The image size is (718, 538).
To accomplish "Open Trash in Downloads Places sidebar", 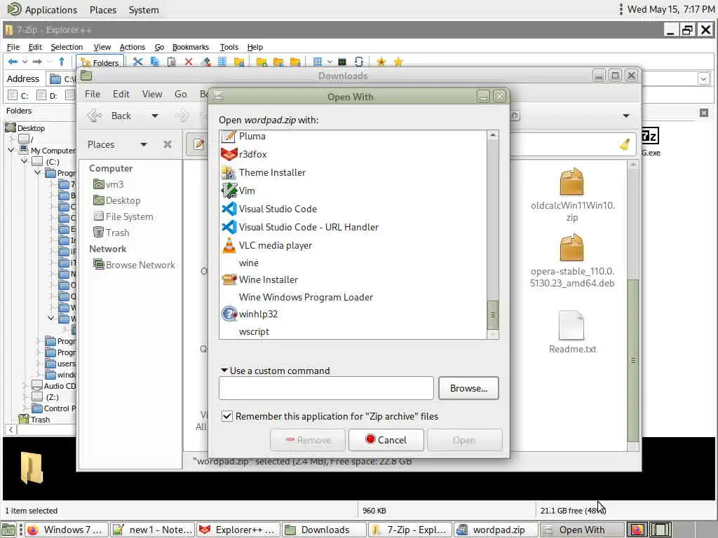I will (x=111, y=233).
